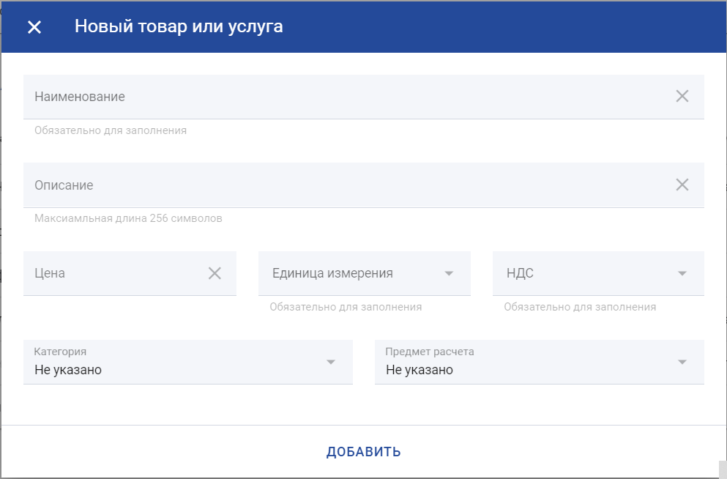Clear the Цена field with its X icon
The image size is (727, 479).
coord(215,273)
